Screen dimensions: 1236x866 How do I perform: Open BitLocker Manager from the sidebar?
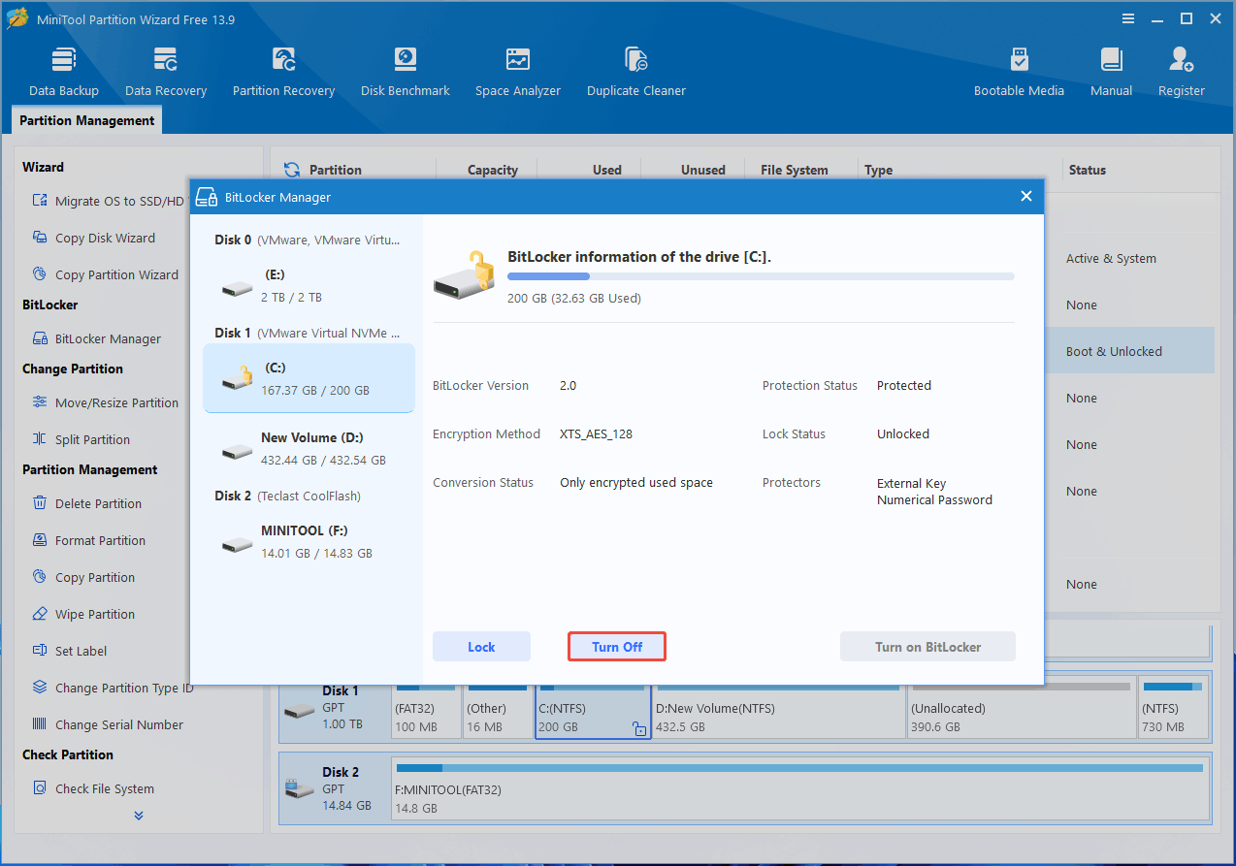coord(96,338)
